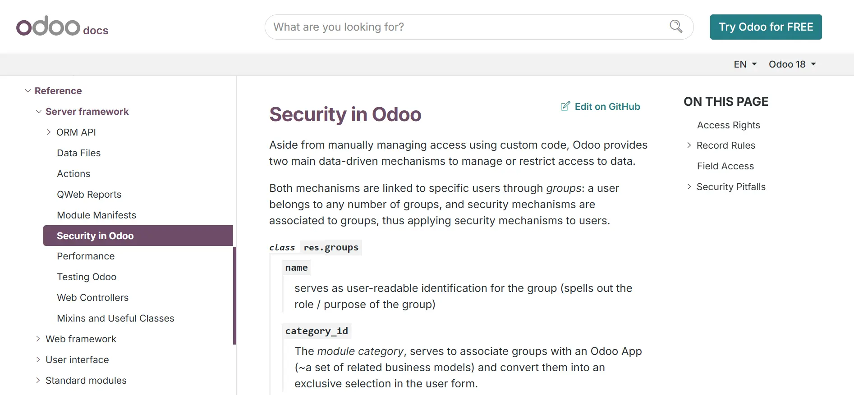Click the Edit on GitHub pencil icon
854x395 pixels.
pyautogui.click(x=565, y=106)
